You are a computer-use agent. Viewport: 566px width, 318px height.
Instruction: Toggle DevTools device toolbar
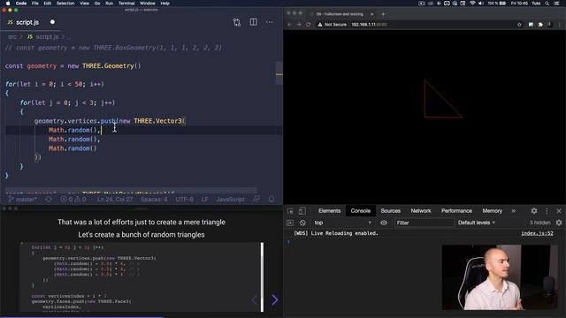coord(302,211)
